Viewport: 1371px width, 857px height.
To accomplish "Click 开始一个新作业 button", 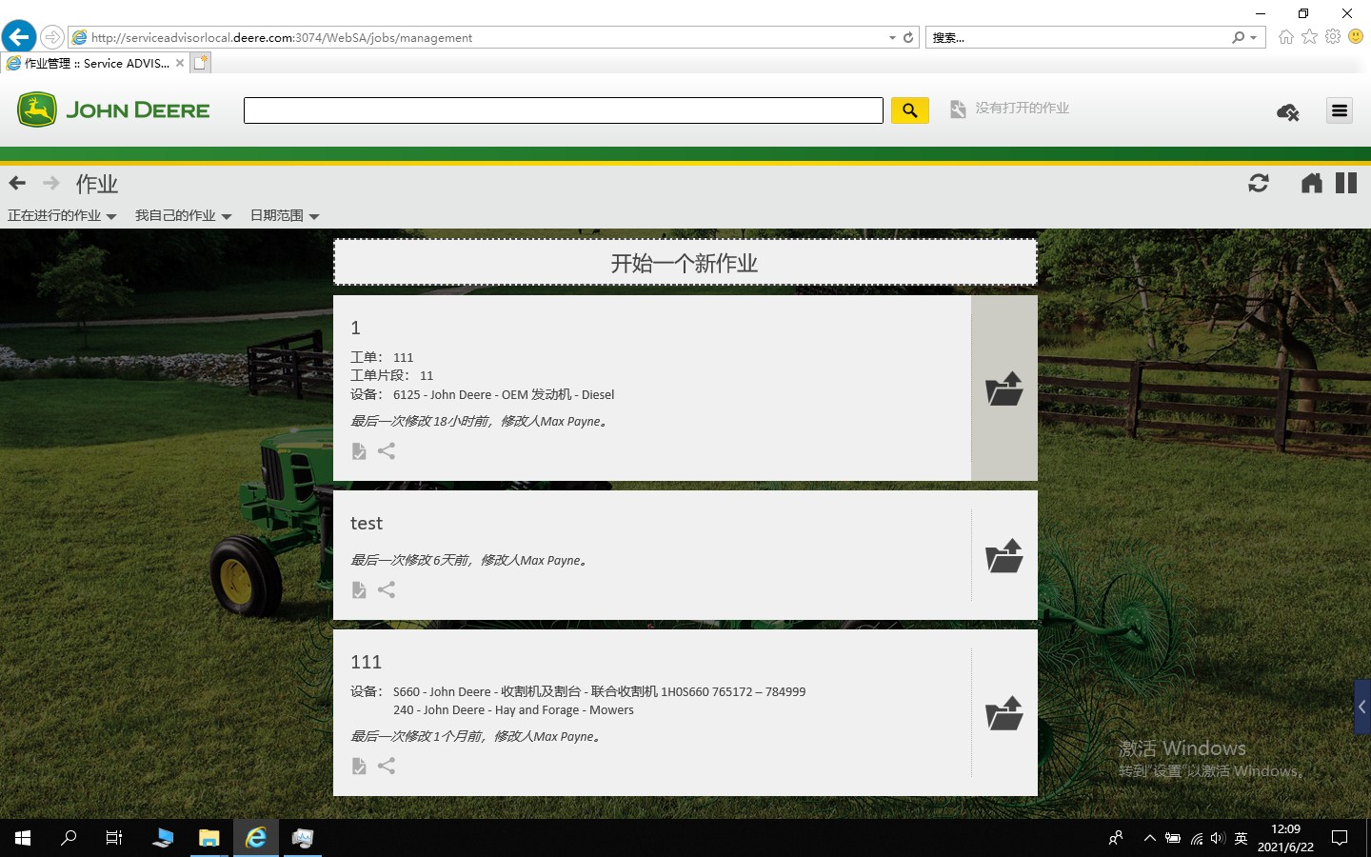I will tap(685, 262).
